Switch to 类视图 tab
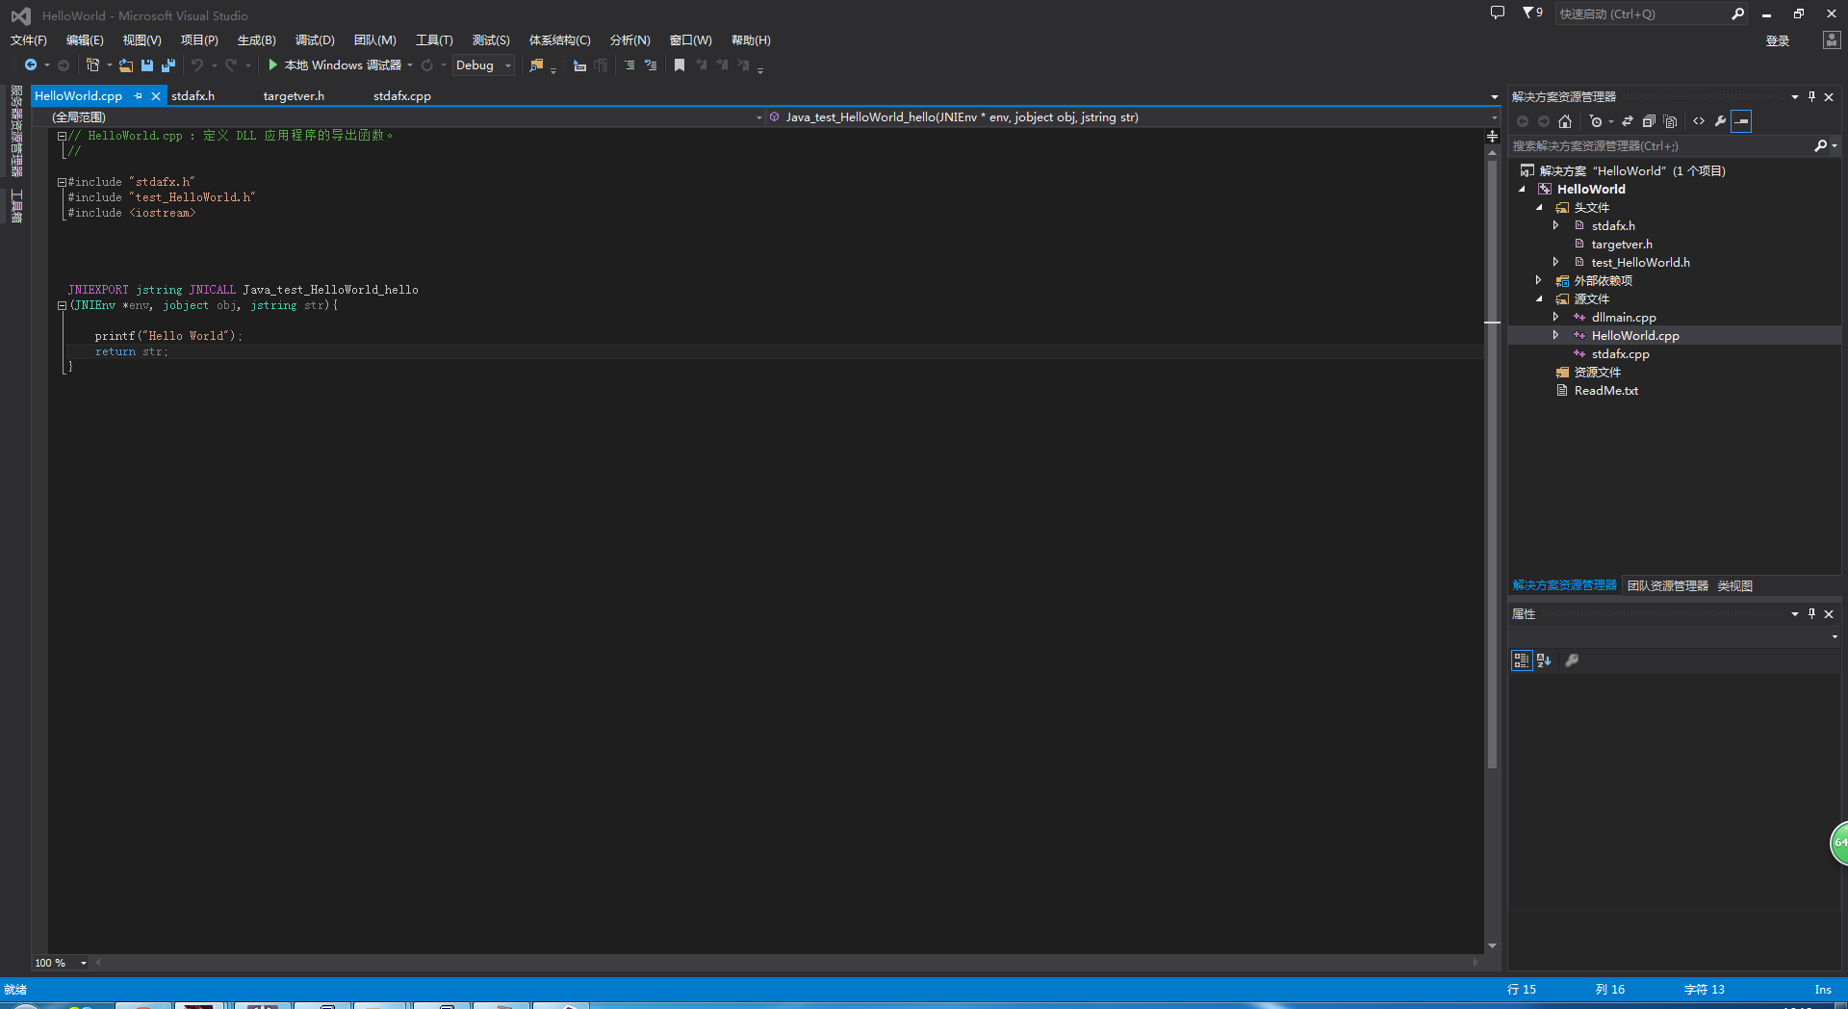1848x1009 pixels. (x=1735, y=586)
